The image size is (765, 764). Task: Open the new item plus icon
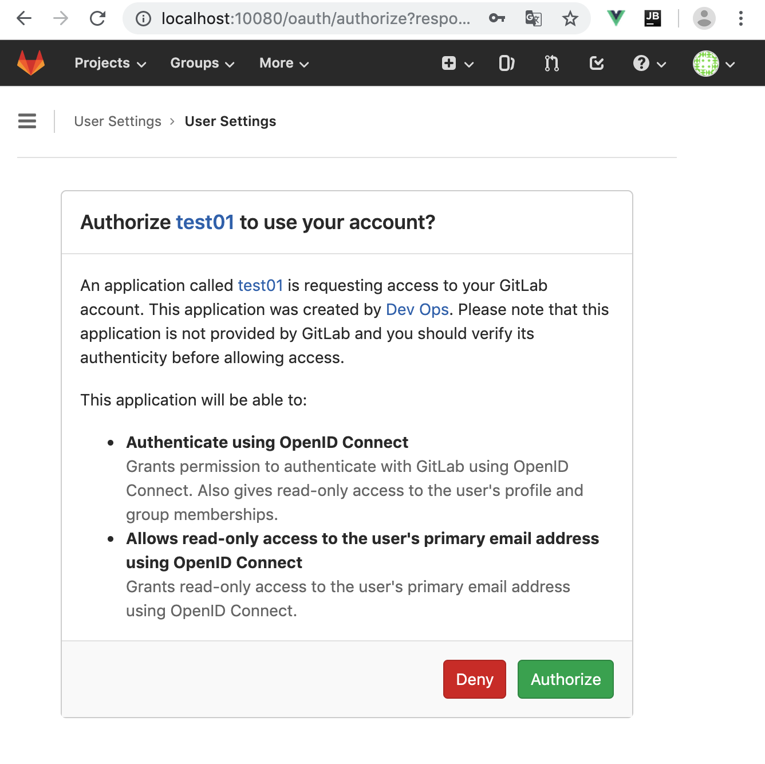(449, 63)
